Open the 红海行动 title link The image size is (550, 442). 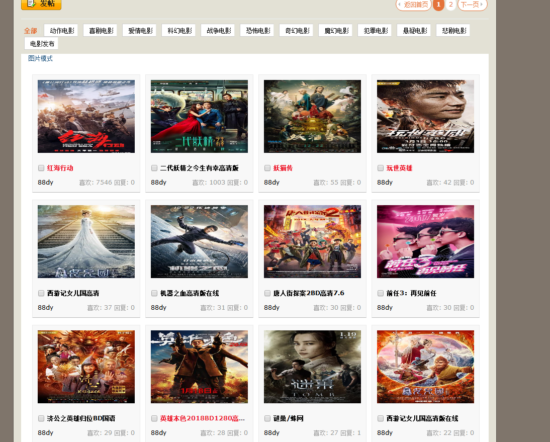[60, 168]
